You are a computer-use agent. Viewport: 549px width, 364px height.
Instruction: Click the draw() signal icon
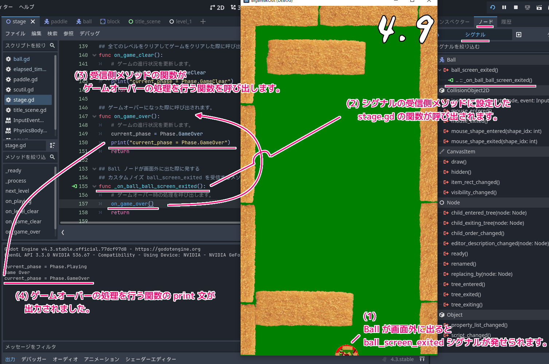click(x=446, y=162)
